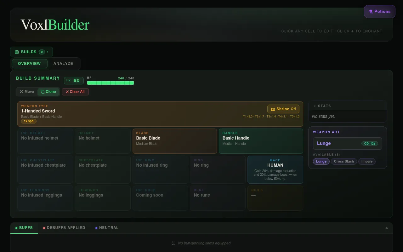Open the Guild cell
403x252 pixels.
pos(275,198)
